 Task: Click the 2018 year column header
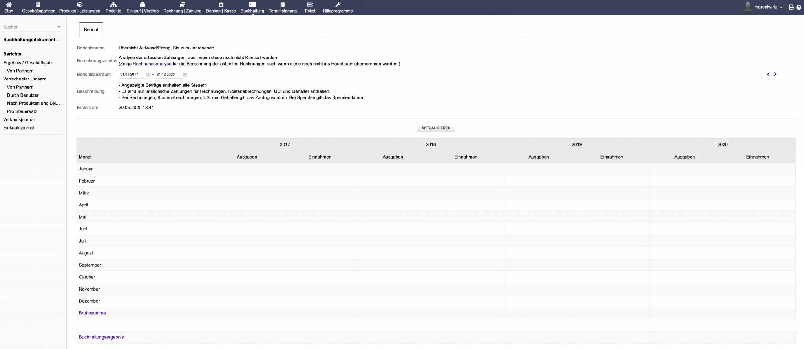431,144
